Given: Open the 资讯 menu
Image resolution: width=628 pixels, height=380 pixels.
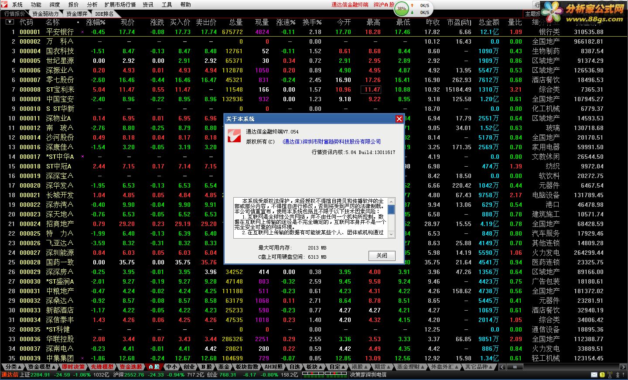Looking at the screenshot, I should [x=148, y=4].
